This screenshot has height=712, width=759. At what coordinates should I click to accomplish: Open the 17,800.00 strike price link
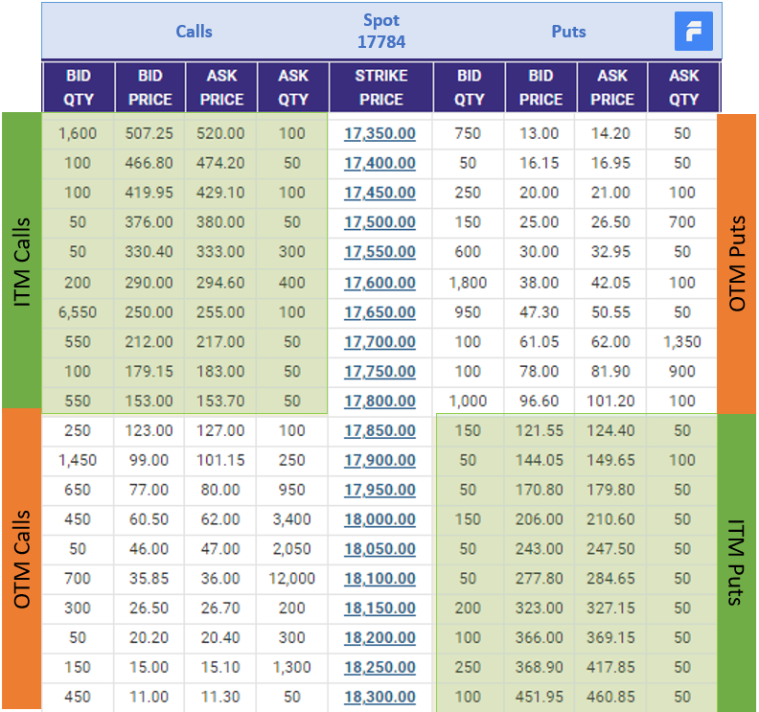380,401
